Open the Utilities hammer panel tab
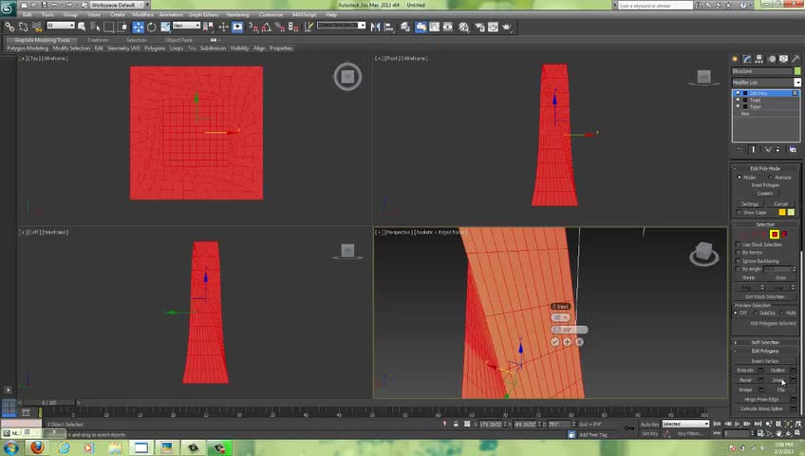805x456 pixels. point(796,59)
